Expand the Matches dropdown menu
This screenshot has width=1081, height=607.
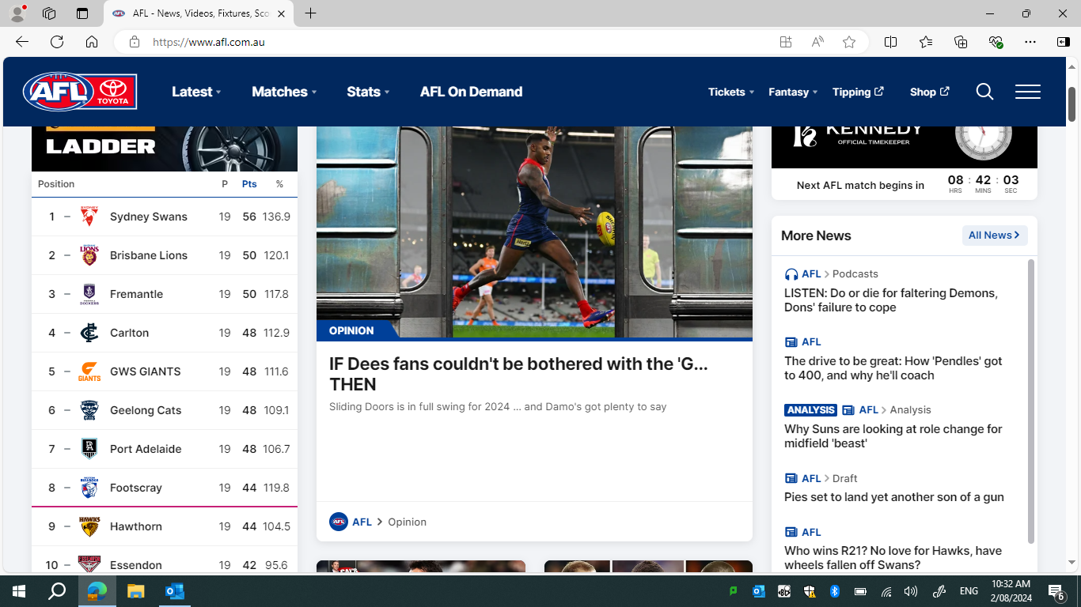click(284, 92)
